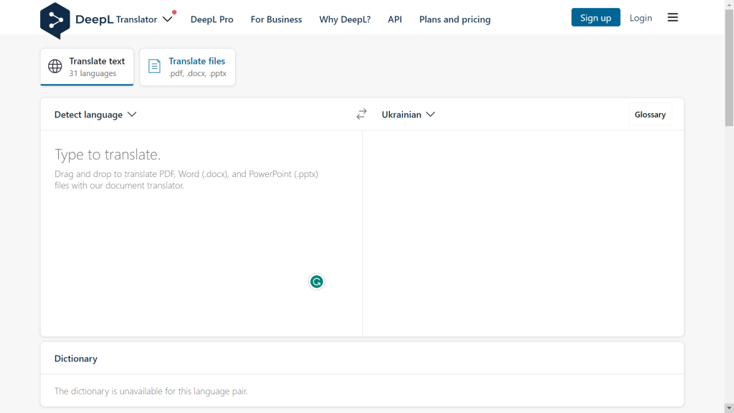The height and width of the screenshot is (413, 734).
Task: Switch to the Translate files tab
Action: click(x=188, y=67)
